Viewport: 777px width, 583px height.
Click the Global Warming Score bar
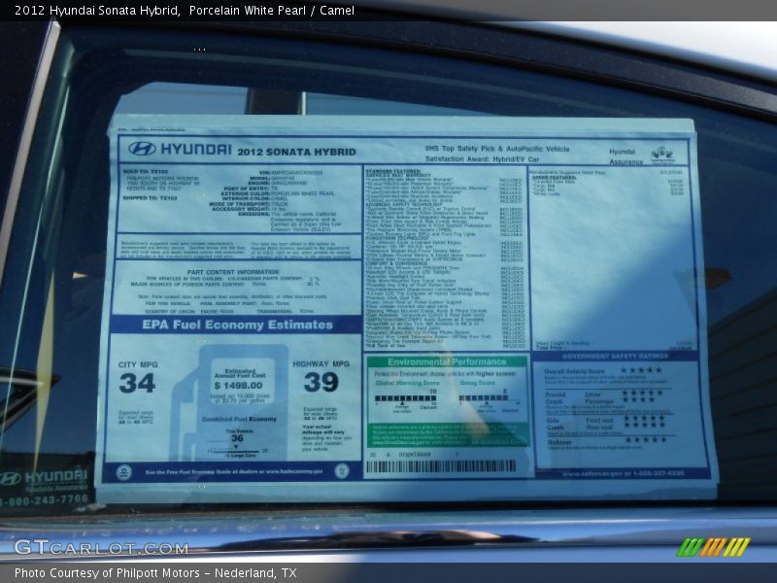(406, 398)
